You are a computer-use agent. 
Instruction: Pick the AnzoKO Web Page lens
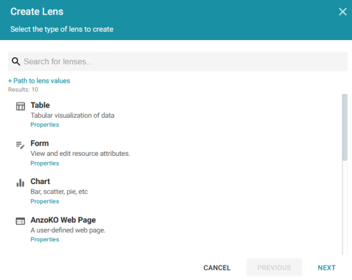[63, 220]
